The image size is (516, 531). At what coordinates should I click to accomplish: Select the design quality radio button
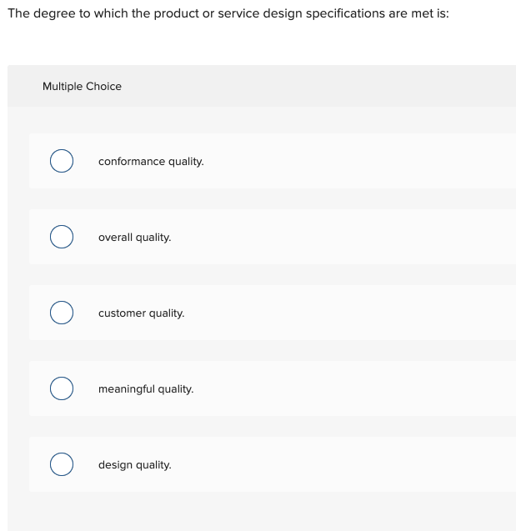61,465
